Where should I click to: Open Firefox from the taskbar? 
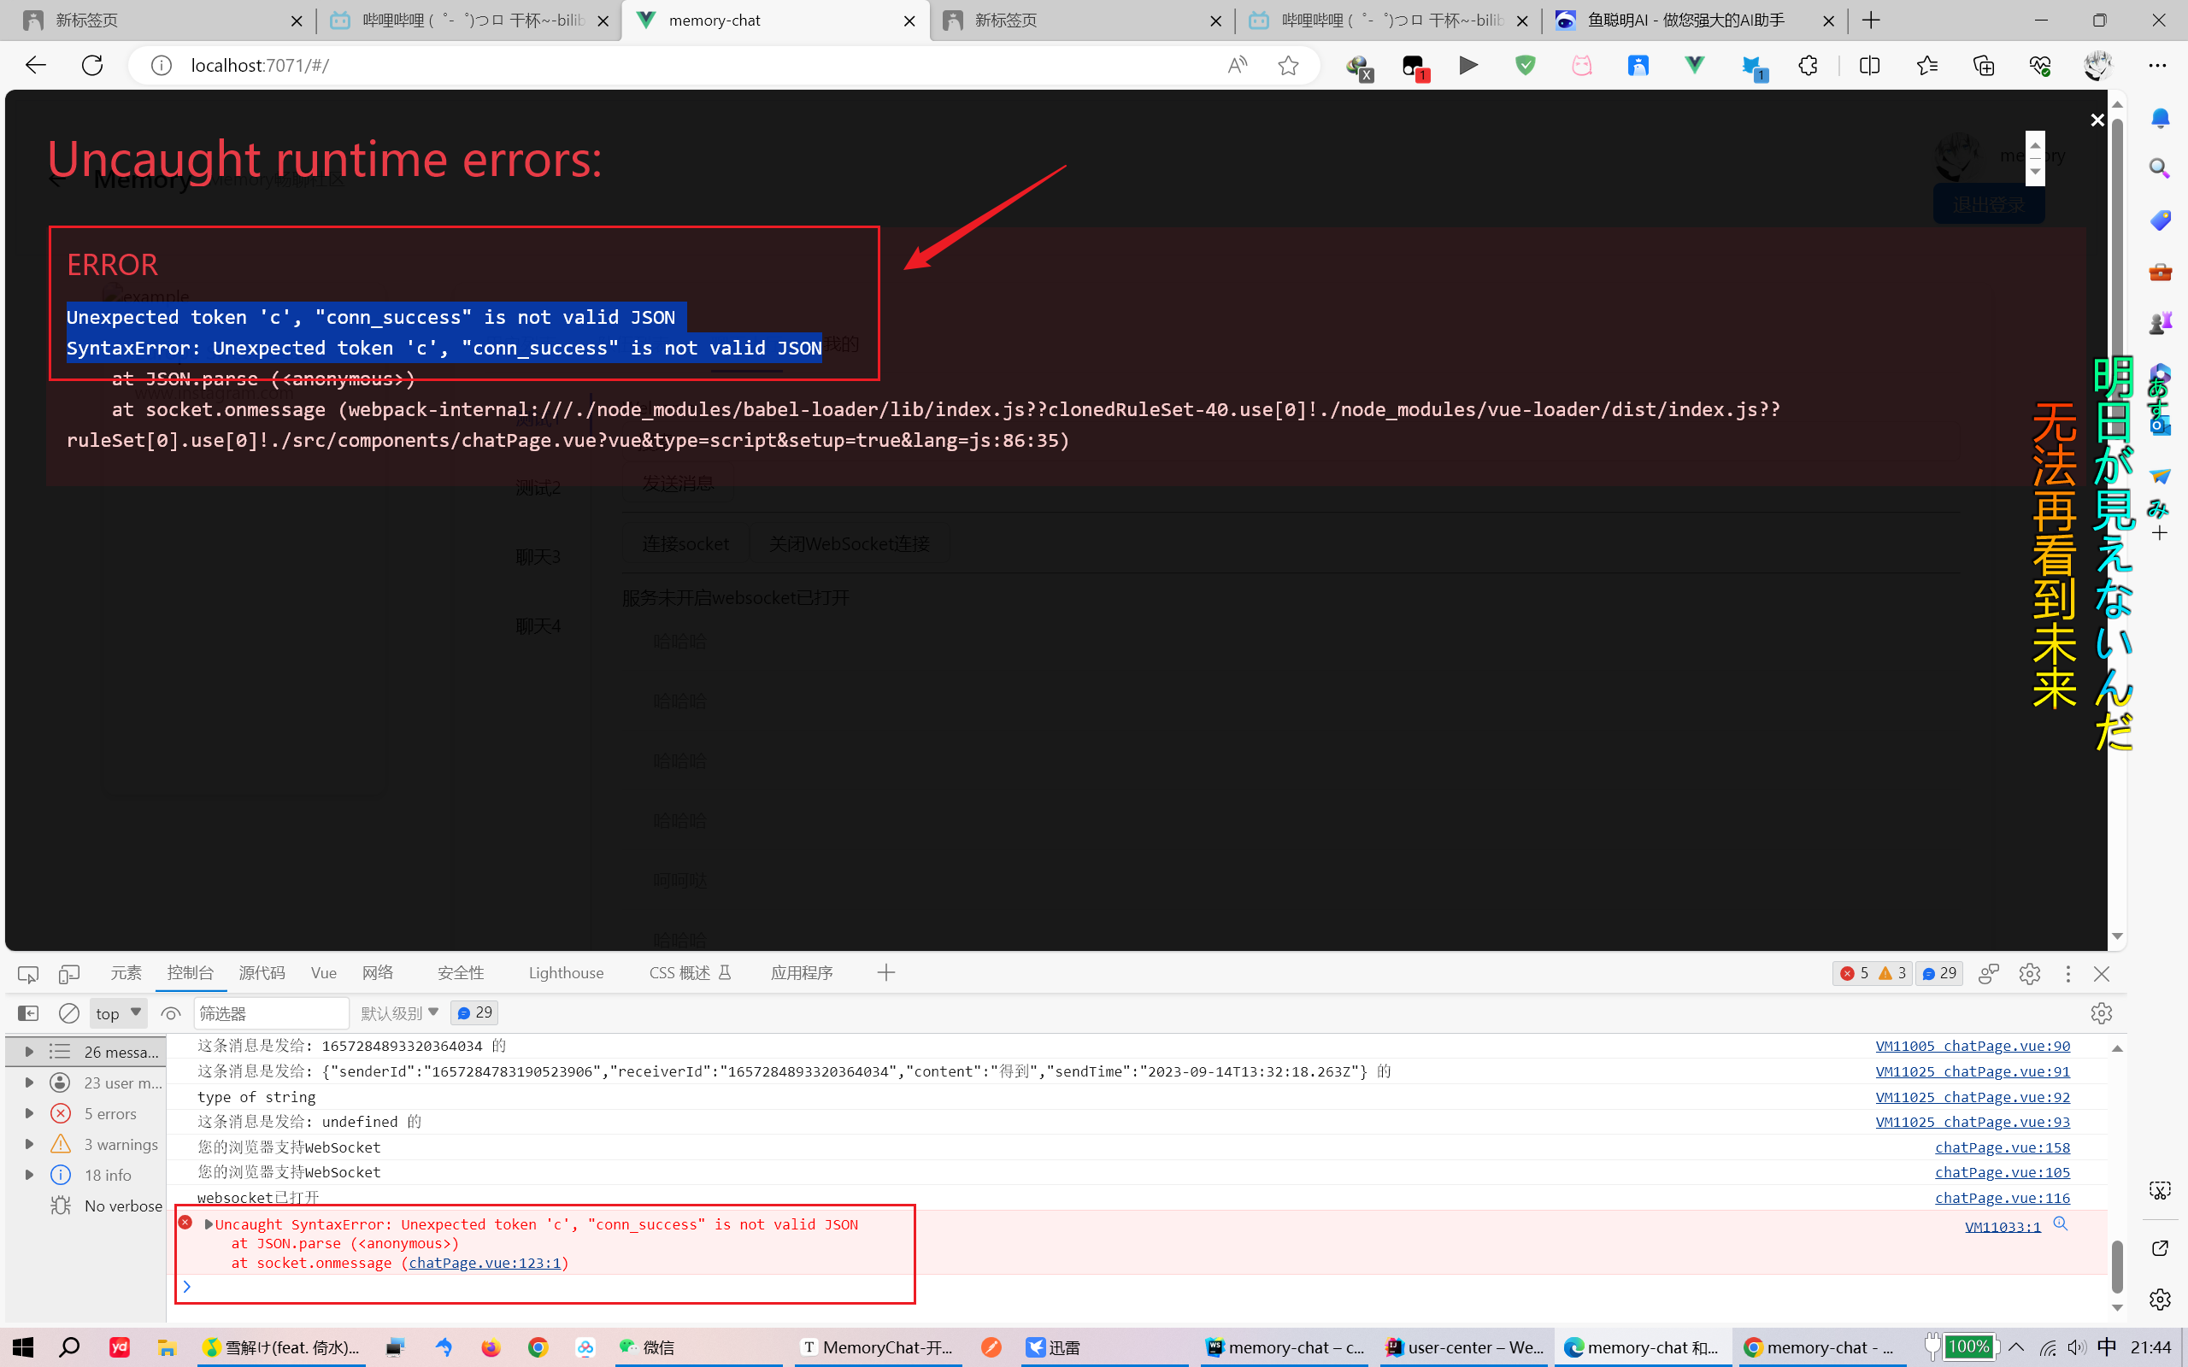tap(491, 1347)
